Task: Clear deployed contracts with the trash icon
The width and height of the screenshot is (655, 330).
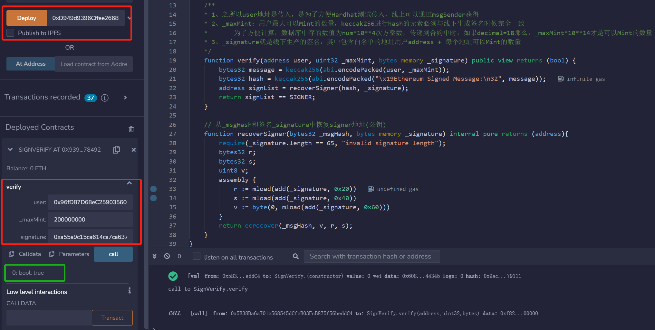Action: pyautogui.click(x=131, y=129)
